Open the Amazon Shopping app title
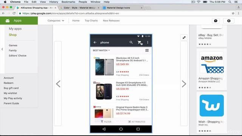This screenshot has height=136, width=242. 211,78
